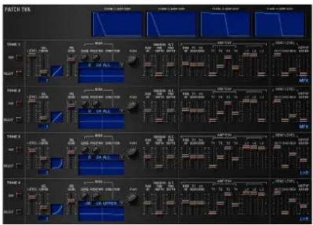This screenshot has width=313, height=225.
Task: Turn the Tone 4 Pan knob
Action: 132,198
